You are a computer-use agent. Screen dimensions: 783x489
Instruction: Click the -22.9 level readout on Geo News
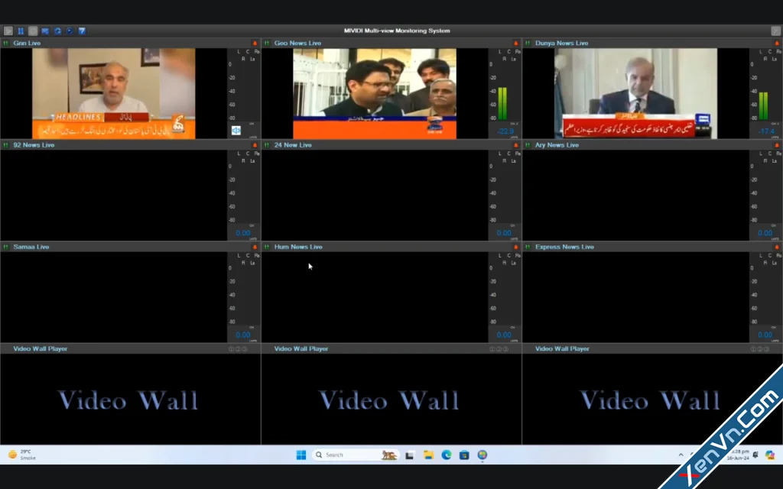tap(505, 131)
